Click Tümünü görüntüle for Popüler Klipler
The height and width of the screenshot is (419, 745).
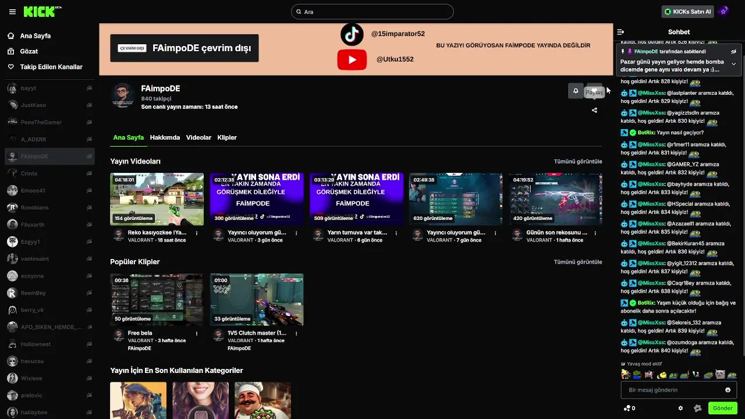pyautogui.click(x=578, y=262)
